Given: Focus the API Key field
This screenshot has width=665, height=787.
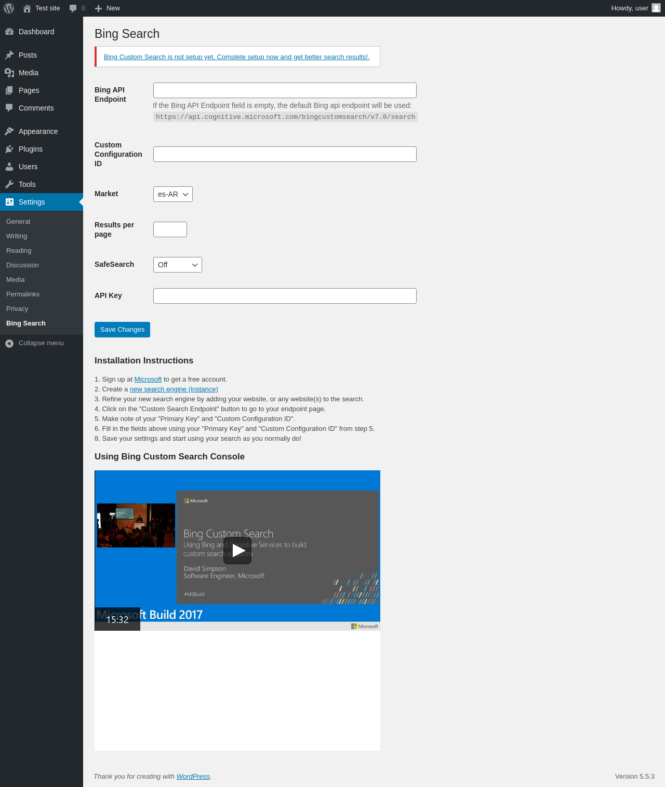Looking at the screenshot, I should coord(285,296).
